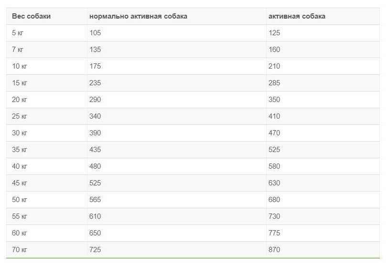Screen dimensions: 388x265
Task: Click the "Вес собаки" column header
Action: point(31,16)
